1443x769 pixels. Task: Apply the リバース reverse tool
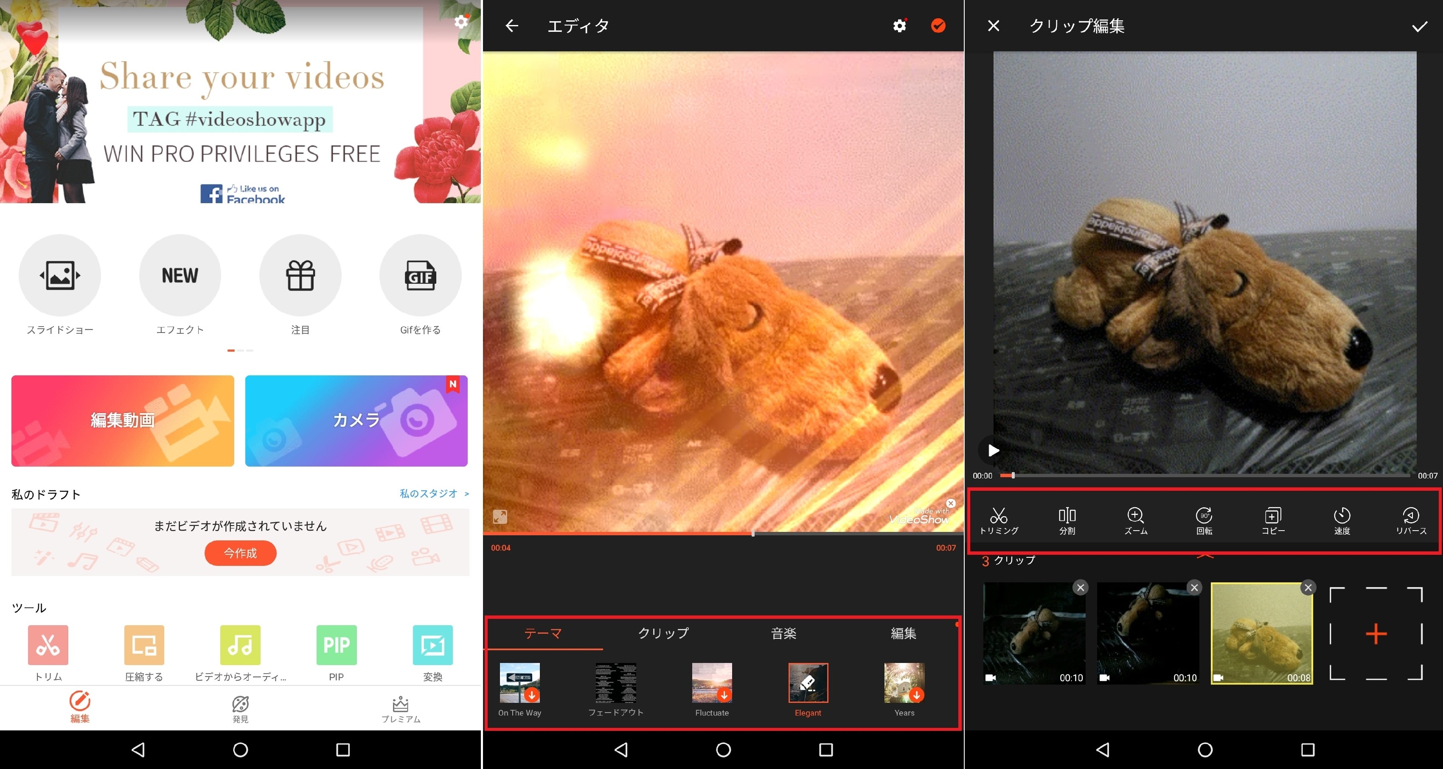point(1410,520)
